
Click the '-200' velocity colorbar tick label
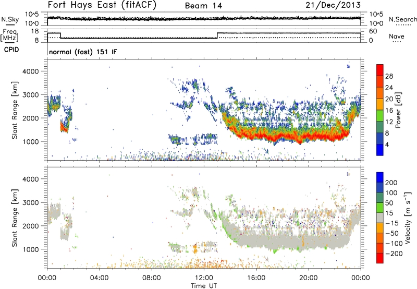point(394,254)
